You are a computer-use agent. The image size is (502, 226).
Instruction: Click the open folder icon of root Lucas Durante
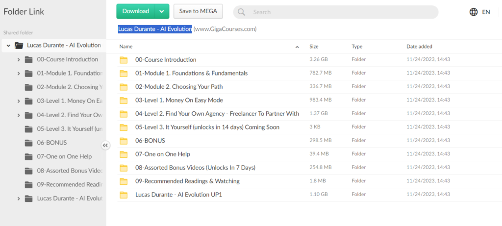(x=19, y=46)
